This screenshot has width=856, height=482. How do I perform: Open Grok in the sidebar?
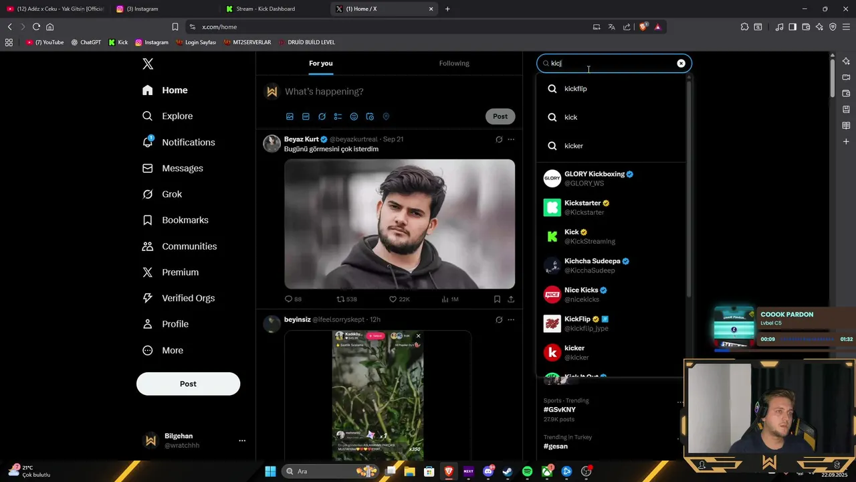tap(162, 194)
